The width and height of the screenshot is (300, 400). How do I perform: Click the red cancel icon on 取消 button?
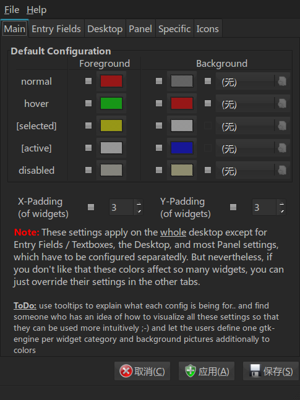click(x=126, y=371)
